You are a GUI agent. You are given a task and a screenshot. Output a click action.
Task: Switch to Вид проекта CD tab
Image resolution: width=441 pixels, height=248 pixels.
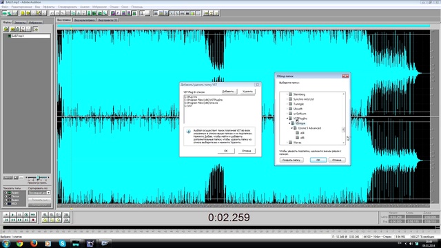[x=107, y=20]
